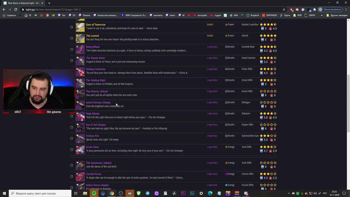Tick the checkbox for High Albedo
Screen dimensions: 350x197
(x=72, y=116)
